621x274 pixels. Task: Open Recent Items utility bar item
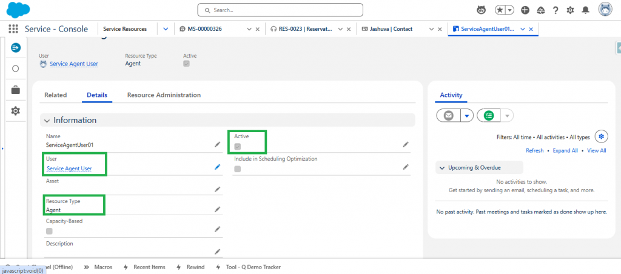pyautogui.click(x=144, y=267)
